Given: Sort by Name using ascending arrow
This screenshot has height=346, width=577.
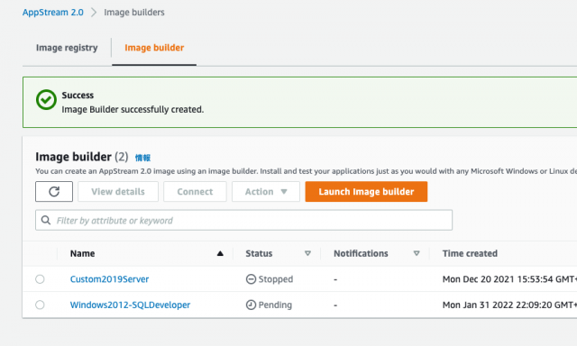Looking at the screenshot, I should 220,253.
